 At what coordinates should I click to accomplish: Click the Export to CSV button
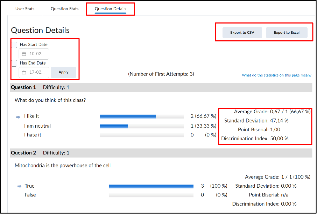242,32
